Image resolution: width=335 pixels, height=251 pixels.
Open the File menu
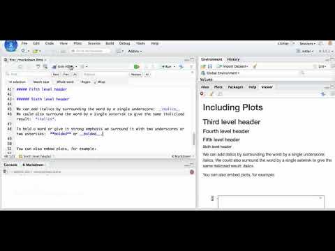(x=24, y=43)
